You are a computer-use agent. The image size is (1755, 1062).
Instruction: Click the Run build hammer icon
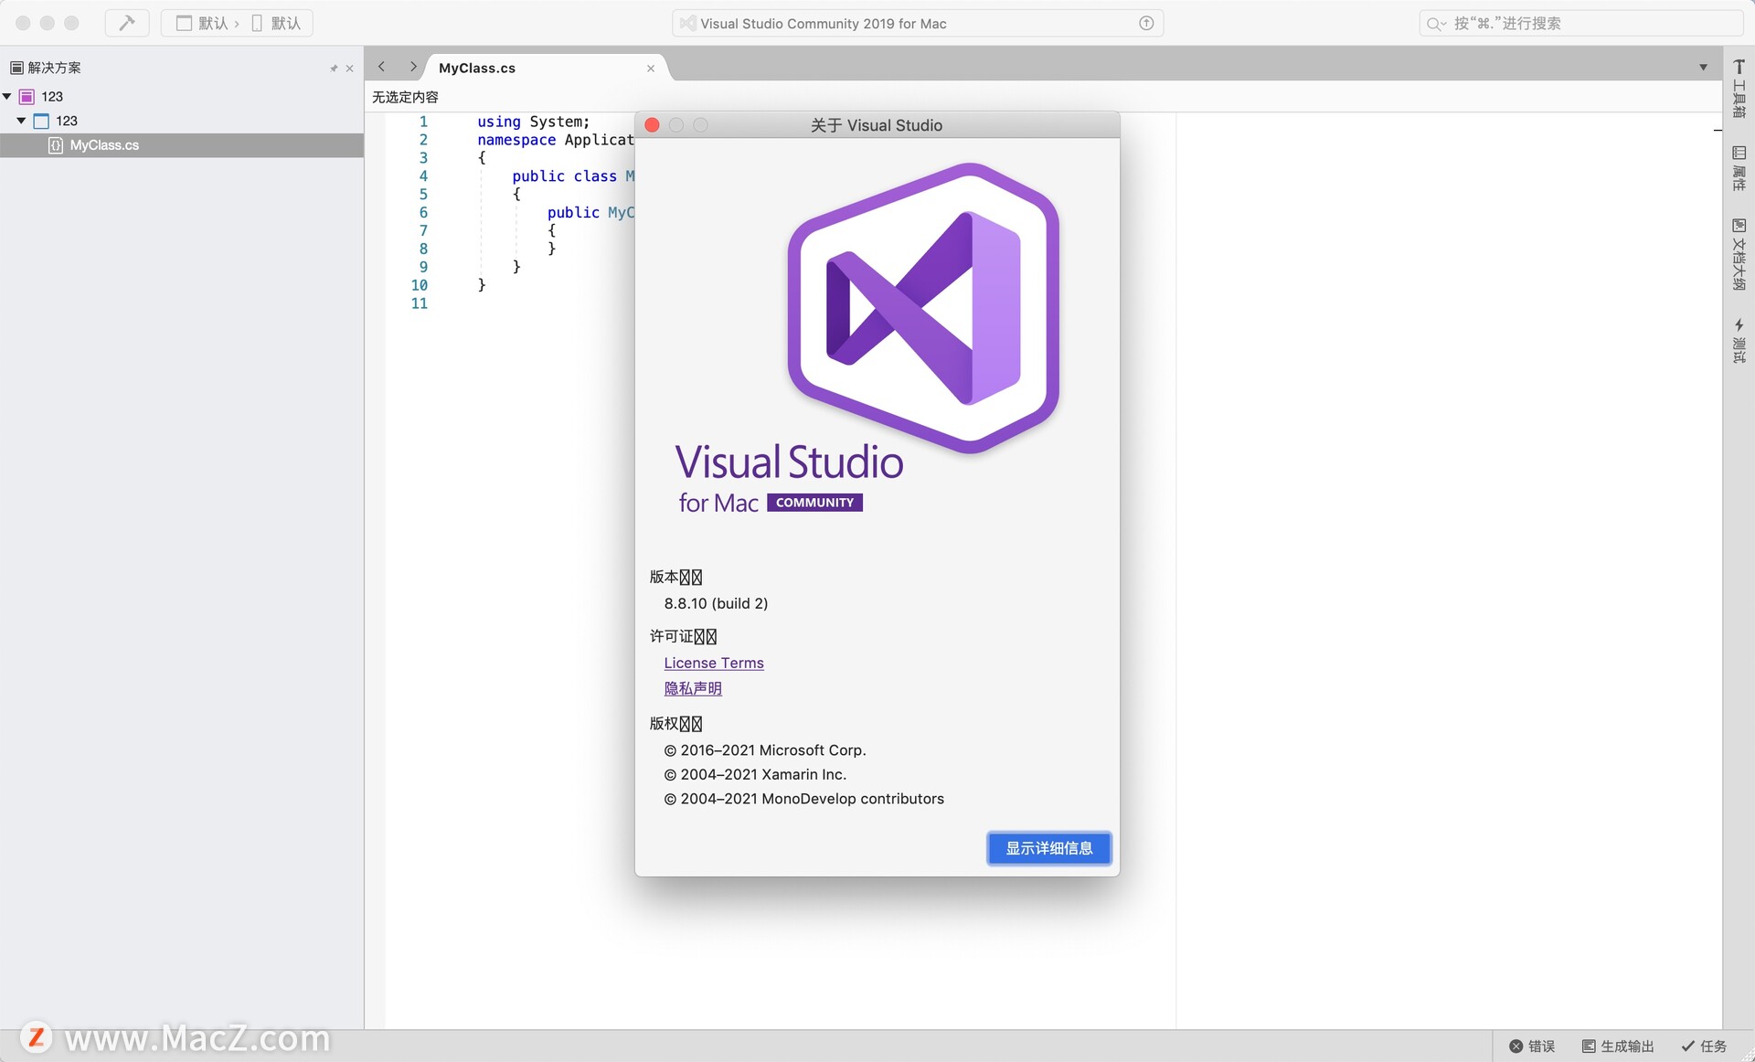tap(126, 23)
